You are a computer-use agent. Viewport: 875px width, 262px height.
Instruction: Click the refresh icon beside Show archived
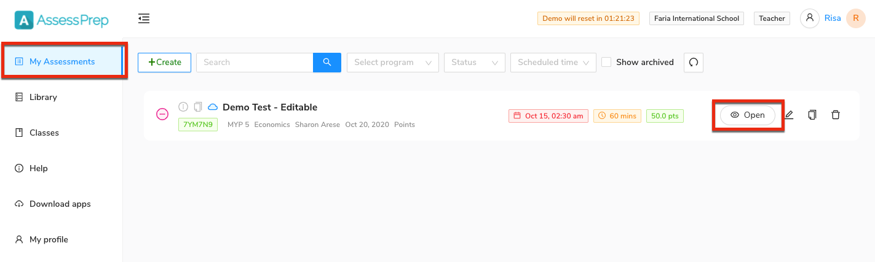click(694, 63)
